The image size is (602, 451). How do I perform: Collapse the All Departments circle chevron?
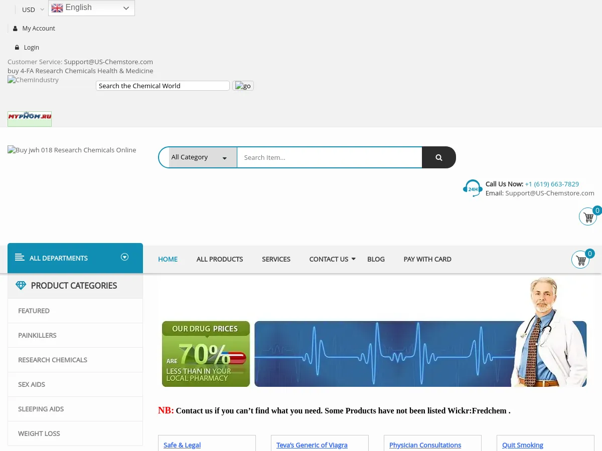[x=125, y=257]
